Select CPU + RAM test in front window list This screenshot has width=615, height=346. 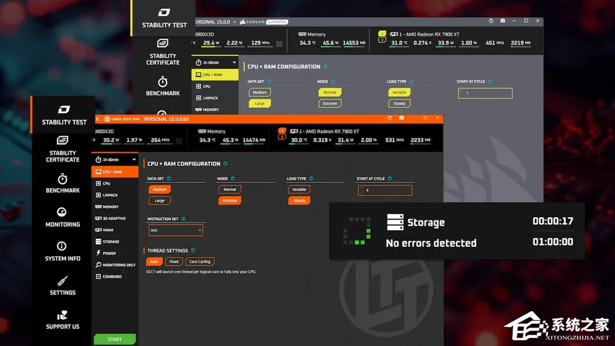pos(115,172)
